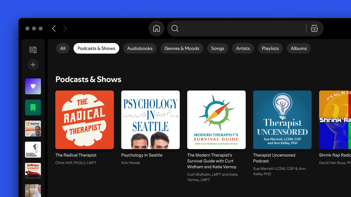The image size is (351, 197).
Task: Select the Podcasts & Shows filter
Action: (x=96, y=48)
